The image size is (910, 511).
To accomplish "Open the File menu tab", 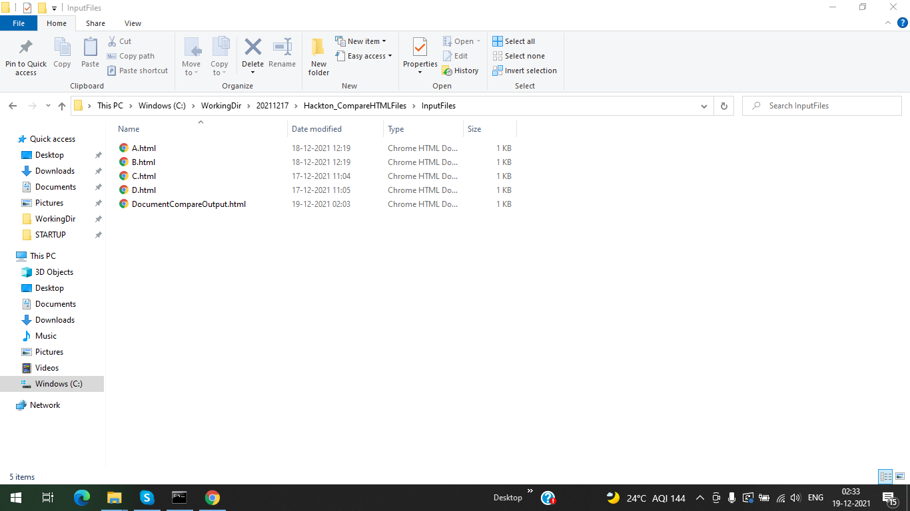I will tap(19, 23).
